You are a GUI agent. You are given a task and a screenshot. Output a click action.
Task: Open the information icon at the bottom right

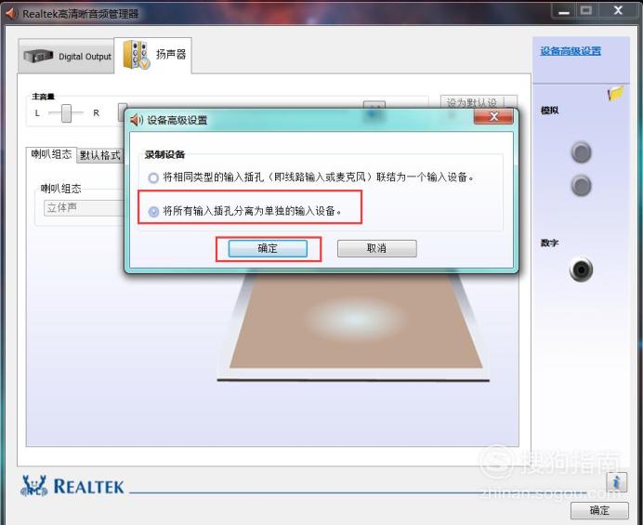click(x=616, y=481)
